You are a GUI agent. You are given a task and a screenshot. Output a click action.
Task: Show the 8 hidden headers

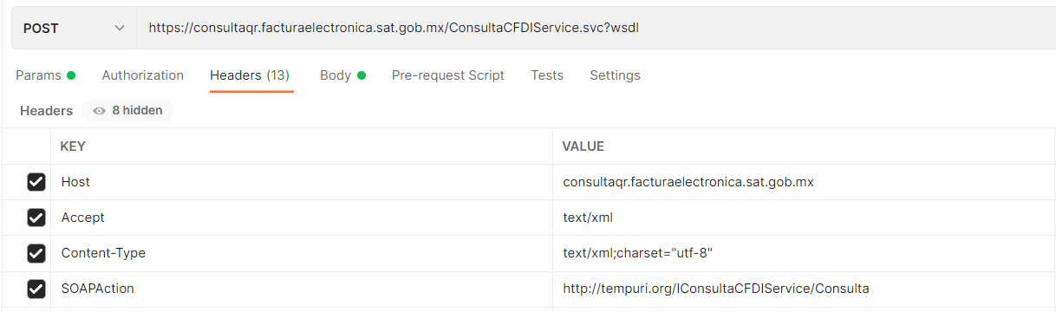pos(127,111)
